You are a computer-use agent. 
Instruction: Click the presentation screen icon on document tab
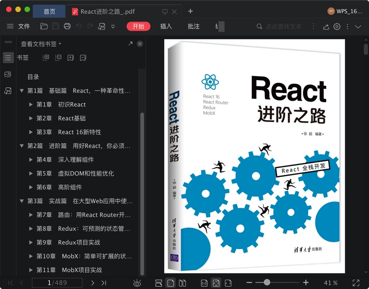[165, 12]
